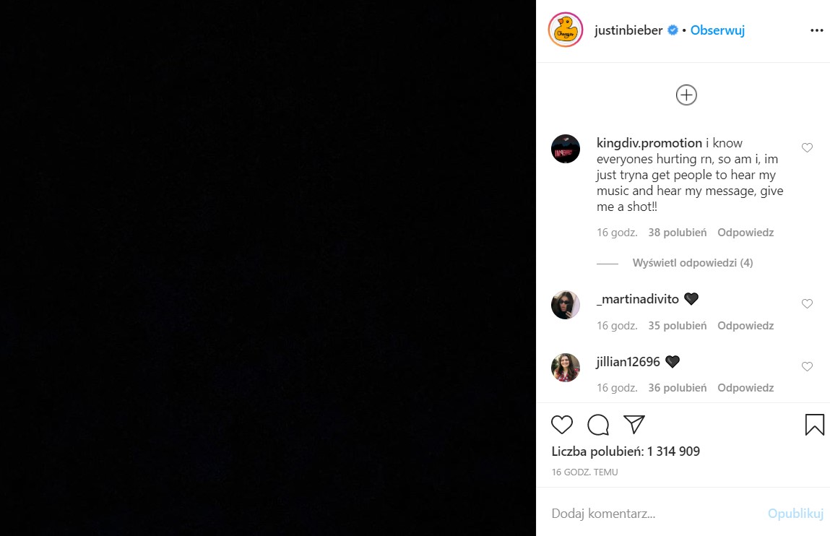Screen dimensions: 830x536
Task: Save post with bookmark icon
Action: (814, 425)
